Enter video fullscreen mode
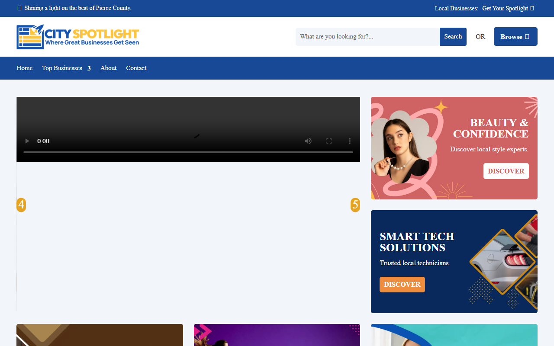 pyautogui.click(x=329, y=141)
